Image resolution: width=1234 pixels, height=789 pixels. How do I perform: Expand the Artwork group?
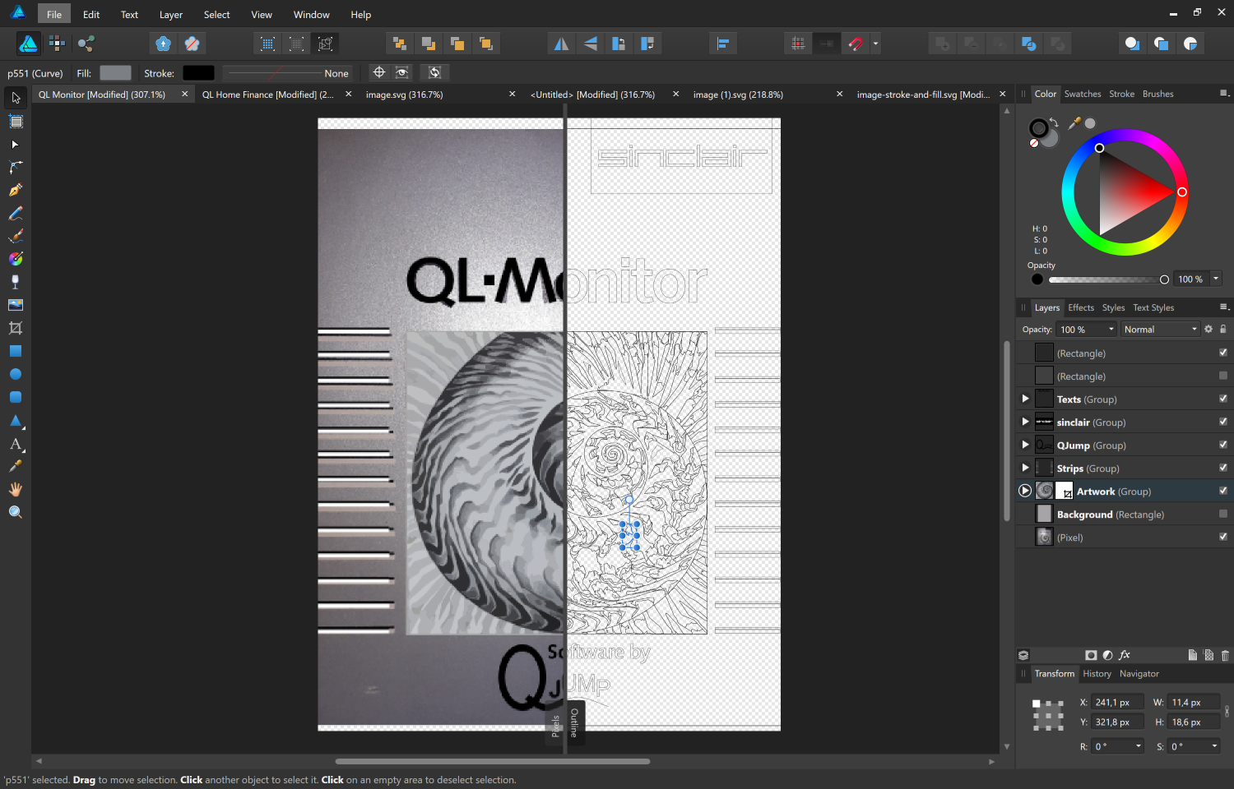coord(1025,491)
